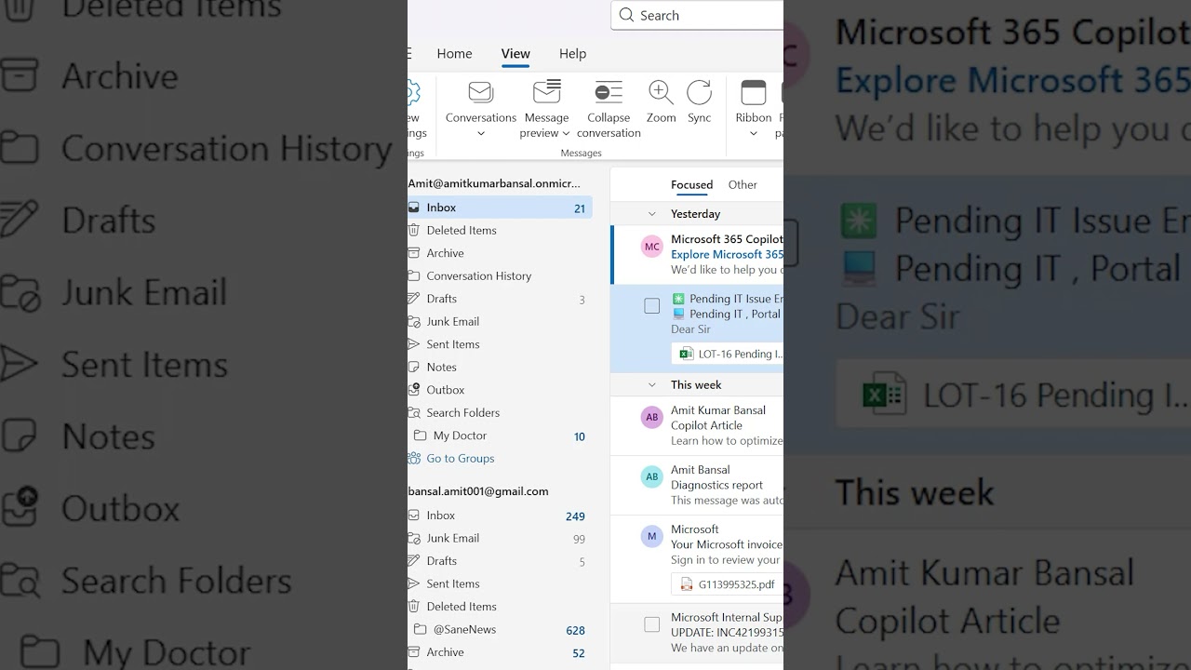Click the Go to Groups people icon
This screenshot has width=1191, height=670.
[414, 458]
